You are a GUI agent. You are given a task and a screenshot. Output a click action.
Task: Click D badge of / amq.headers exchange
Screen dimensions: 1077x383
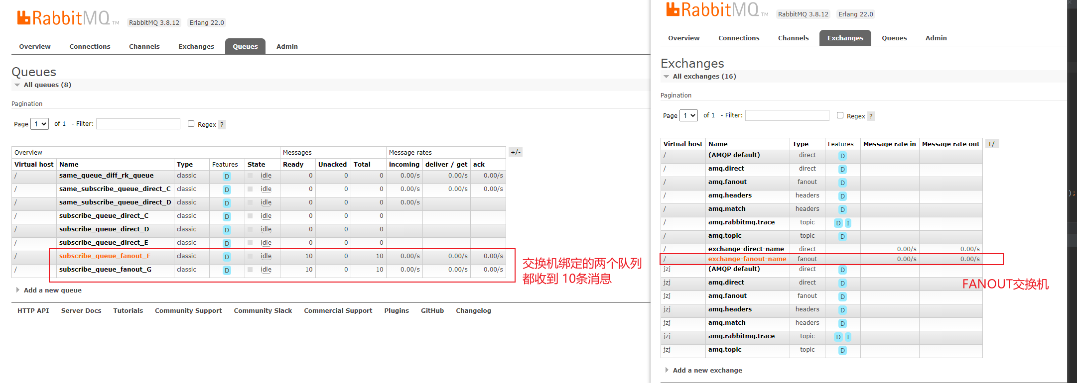pyautogui.click(x=842, y=196)
